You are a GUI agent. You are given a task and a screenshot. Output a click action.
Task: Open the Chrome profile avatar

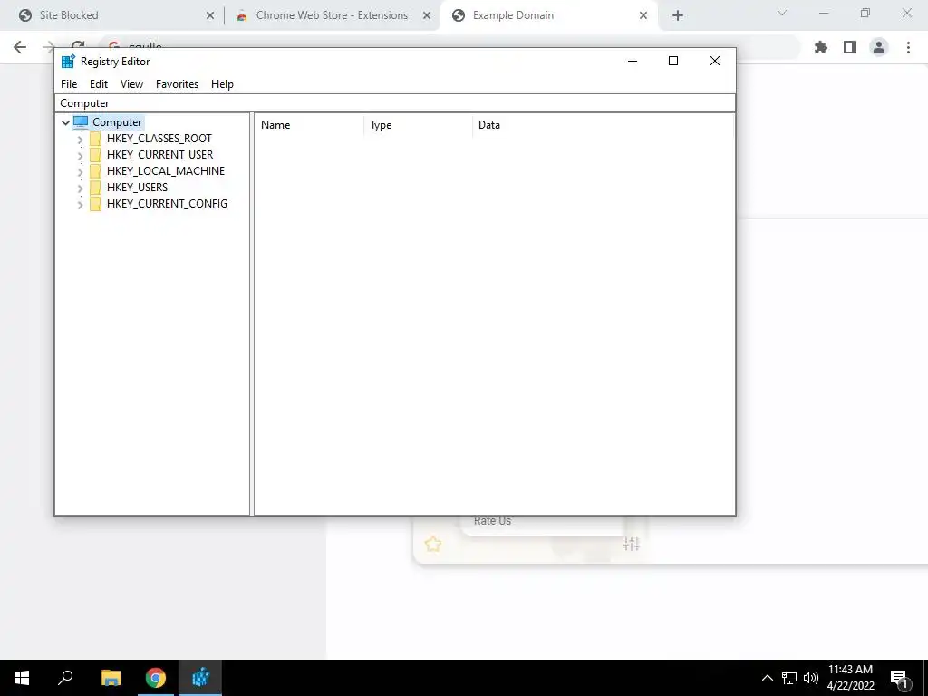point(879,47)
